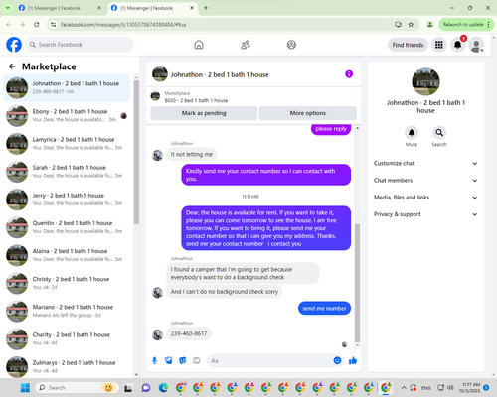Screen dimensions: 497x397
Task: Open Quentin conversation in the list
Action: point(67,227)
